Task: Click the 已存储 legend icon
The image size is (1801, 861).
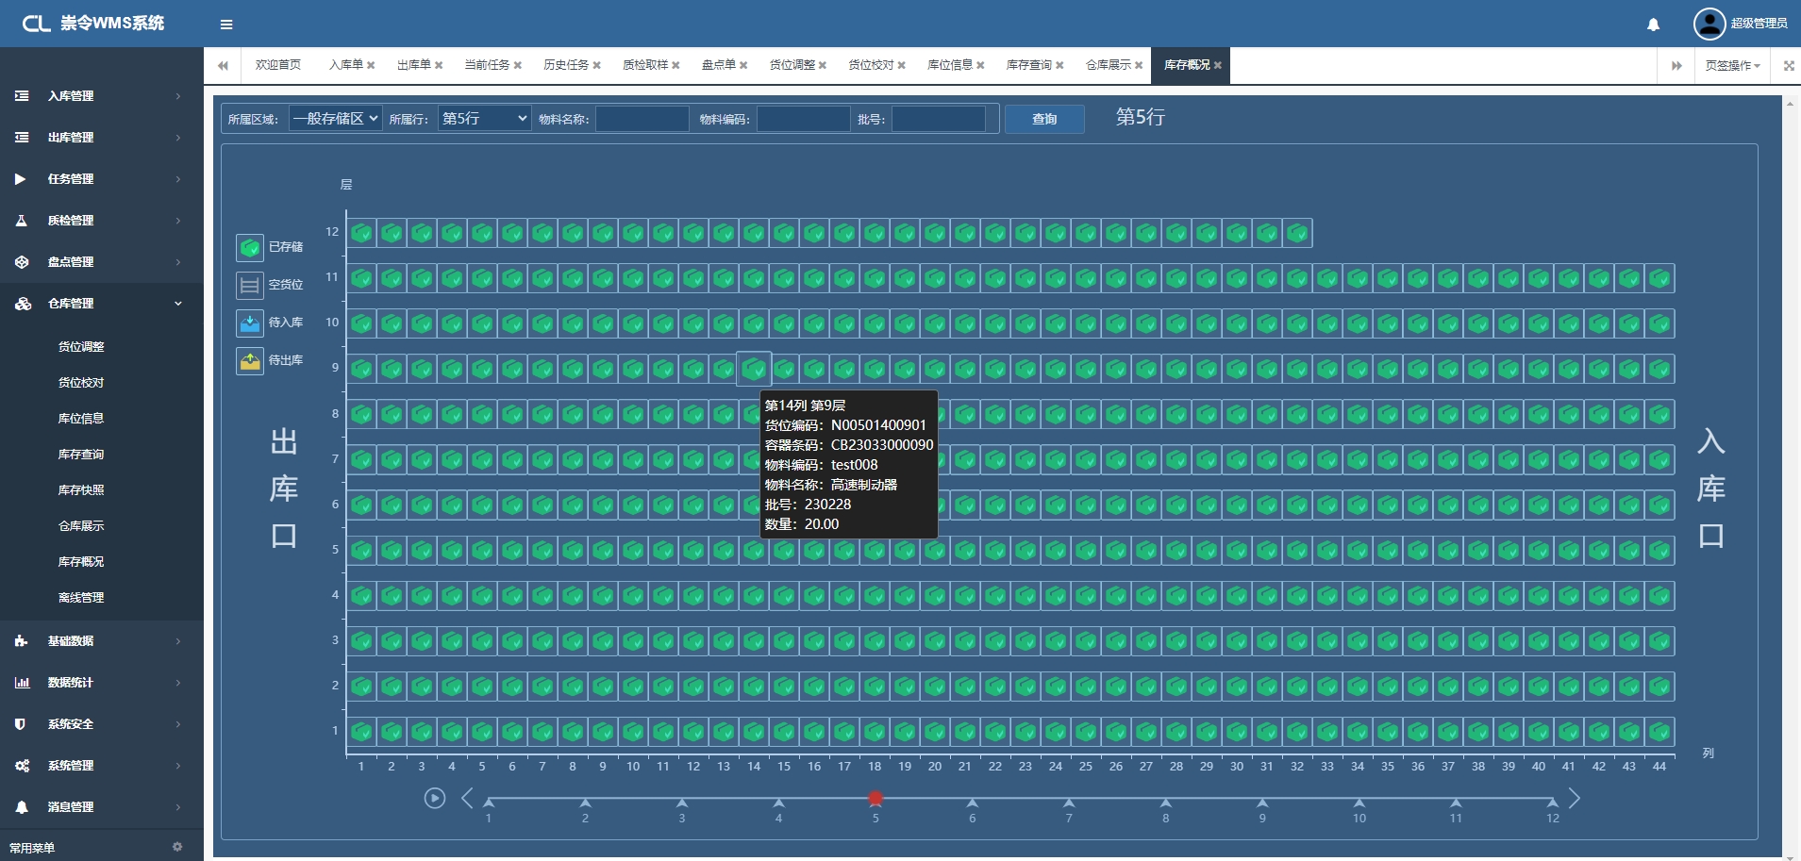Action: [250, 247]
